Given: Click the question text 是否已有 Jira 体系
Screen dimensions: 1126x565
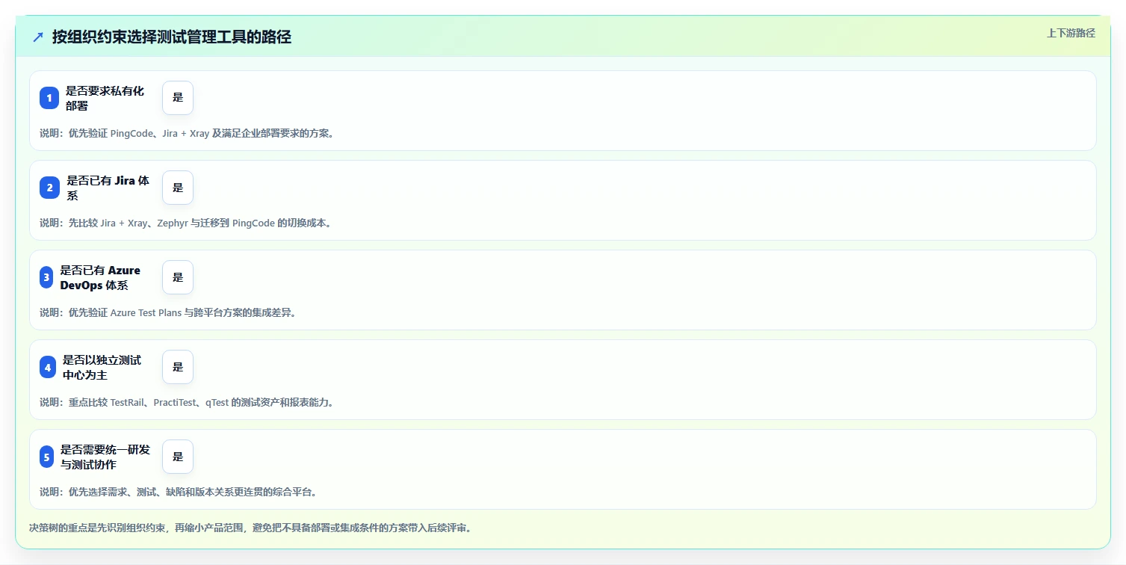Looking at the screenshot, I should pyautogui.click(x=108, y=188).
